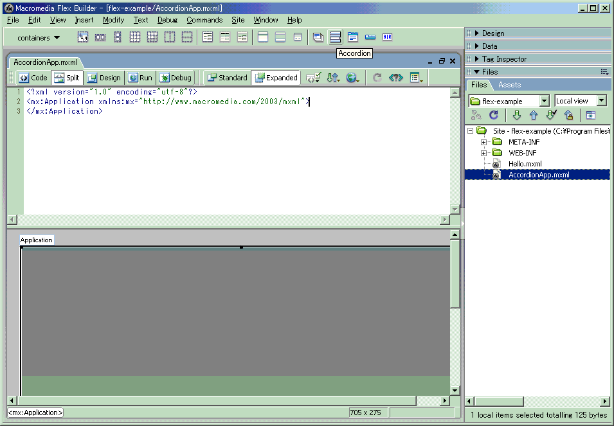The image size is (614, 426).
Task: Collapse the Files panel group
Action: (x=476, y=71)
